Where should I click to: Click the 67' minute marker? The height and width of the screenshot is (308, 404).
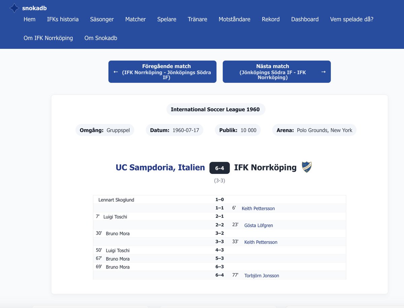click(x=99, y=258)
